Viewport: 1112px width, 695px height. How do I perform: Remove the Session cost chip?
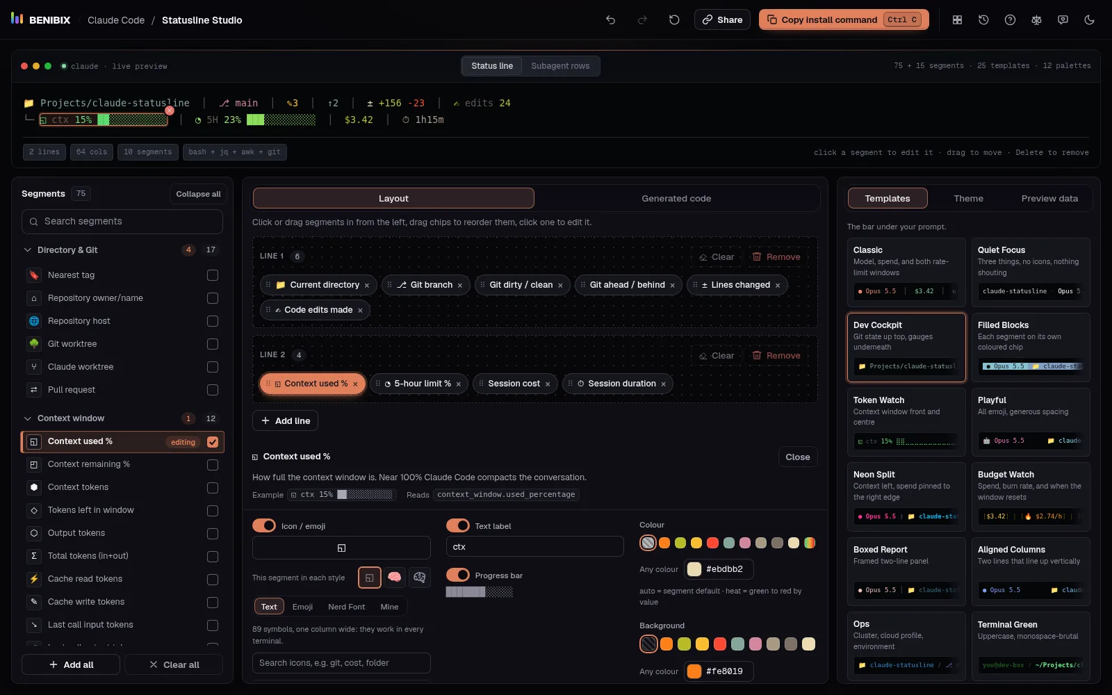[x=548, y=384]
